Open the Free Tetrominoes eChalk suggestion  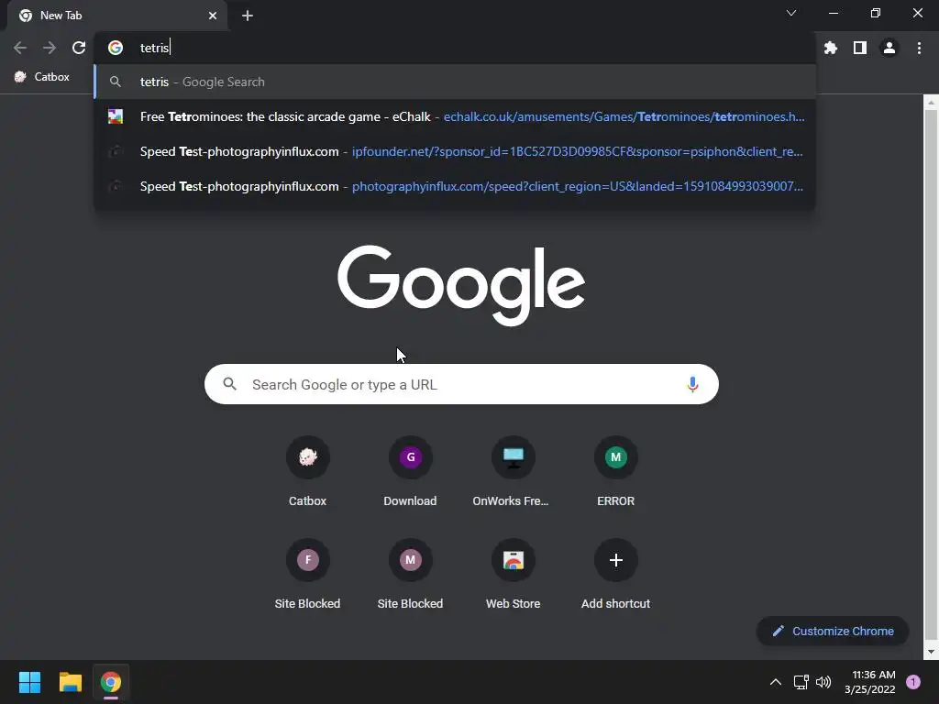(x=455, y=116)
